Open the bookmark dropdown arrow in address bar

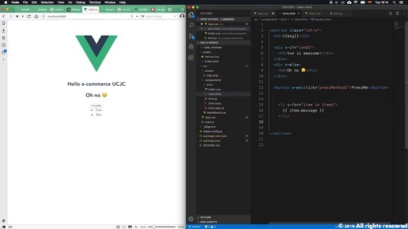pyautogui.click(x=137, y=16)
